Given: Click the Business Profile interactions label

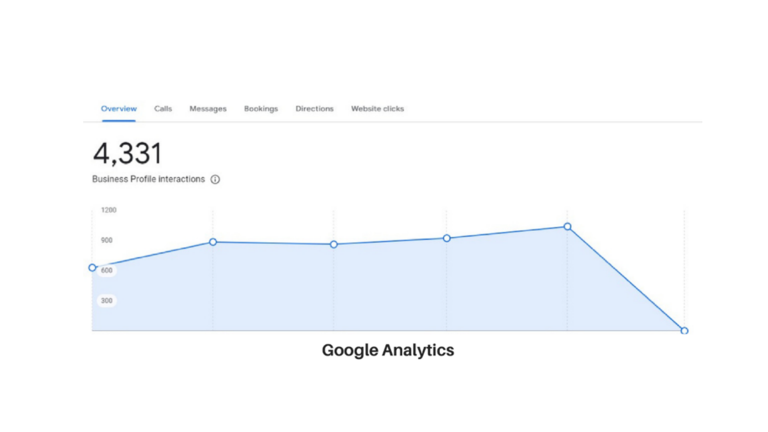Looking at the screenshot, I should 148,179.
